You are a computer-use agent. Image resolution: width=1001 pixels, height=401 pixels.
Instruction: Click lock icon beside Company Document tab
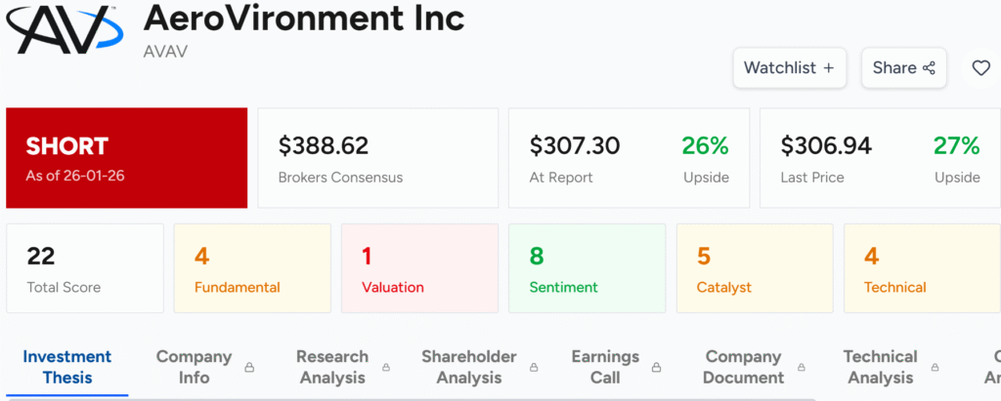pos(803,368)
